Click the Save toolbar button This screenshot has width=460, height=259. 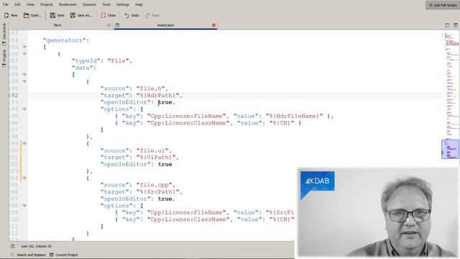coord(57,15)
